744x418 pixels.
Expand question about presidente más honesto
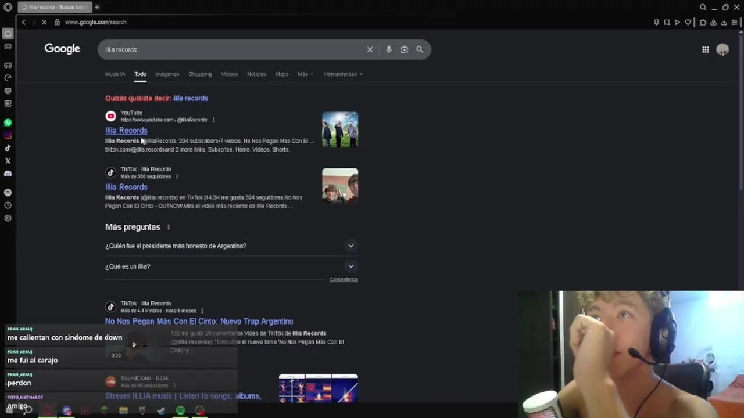(231, 246)
